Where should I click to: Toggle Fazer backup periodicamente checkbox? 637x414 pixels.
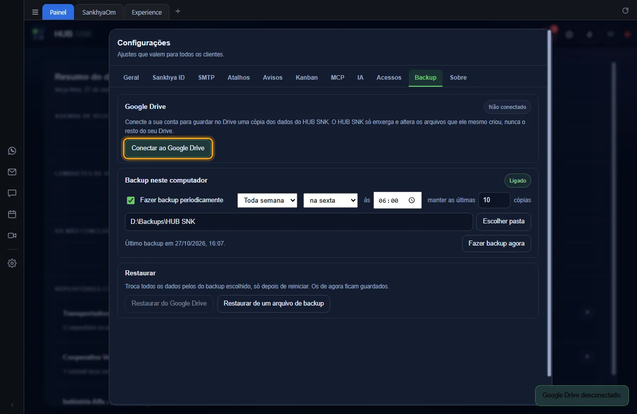pos(131,200)
